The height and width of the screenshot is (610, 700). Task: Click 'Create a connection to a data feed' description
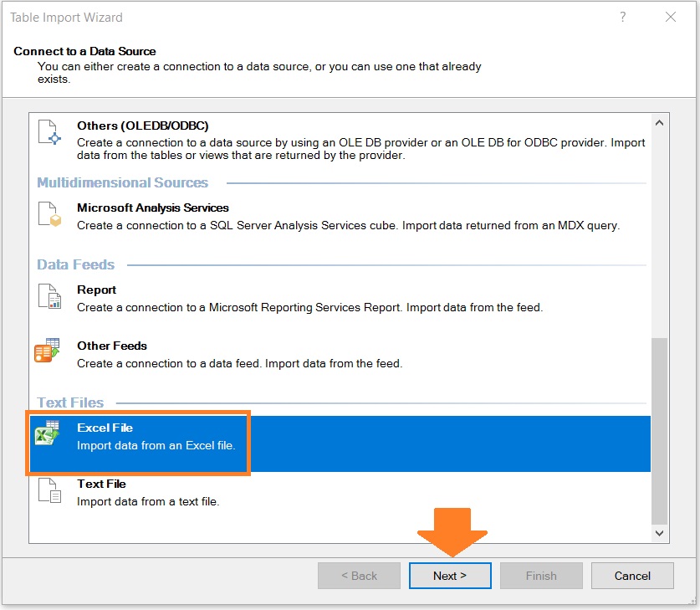tap(240, 363)
